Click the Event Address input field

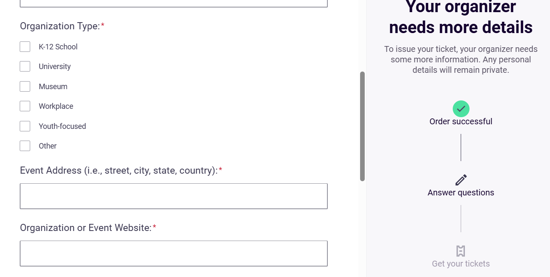[x=174, y=196]
